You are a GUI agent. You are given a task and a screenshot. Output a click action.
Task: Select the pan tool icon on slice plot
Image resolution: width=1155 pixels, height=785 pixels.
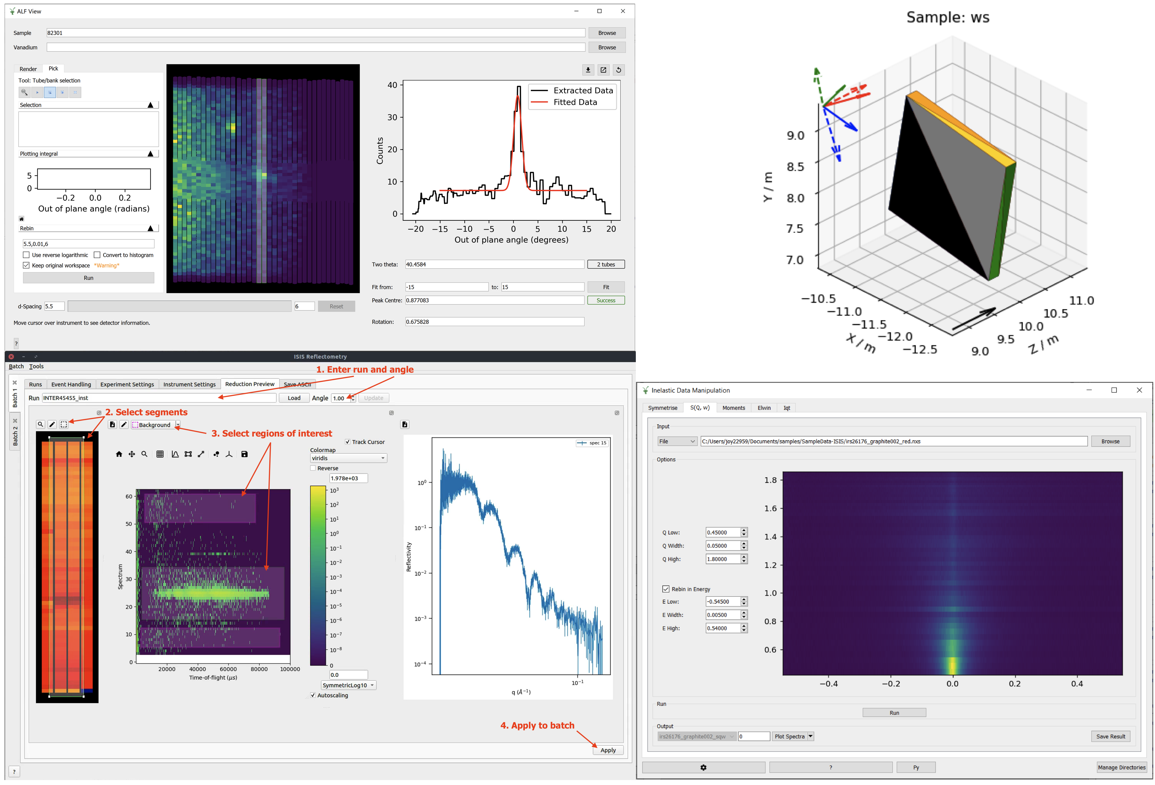[132, 454]
